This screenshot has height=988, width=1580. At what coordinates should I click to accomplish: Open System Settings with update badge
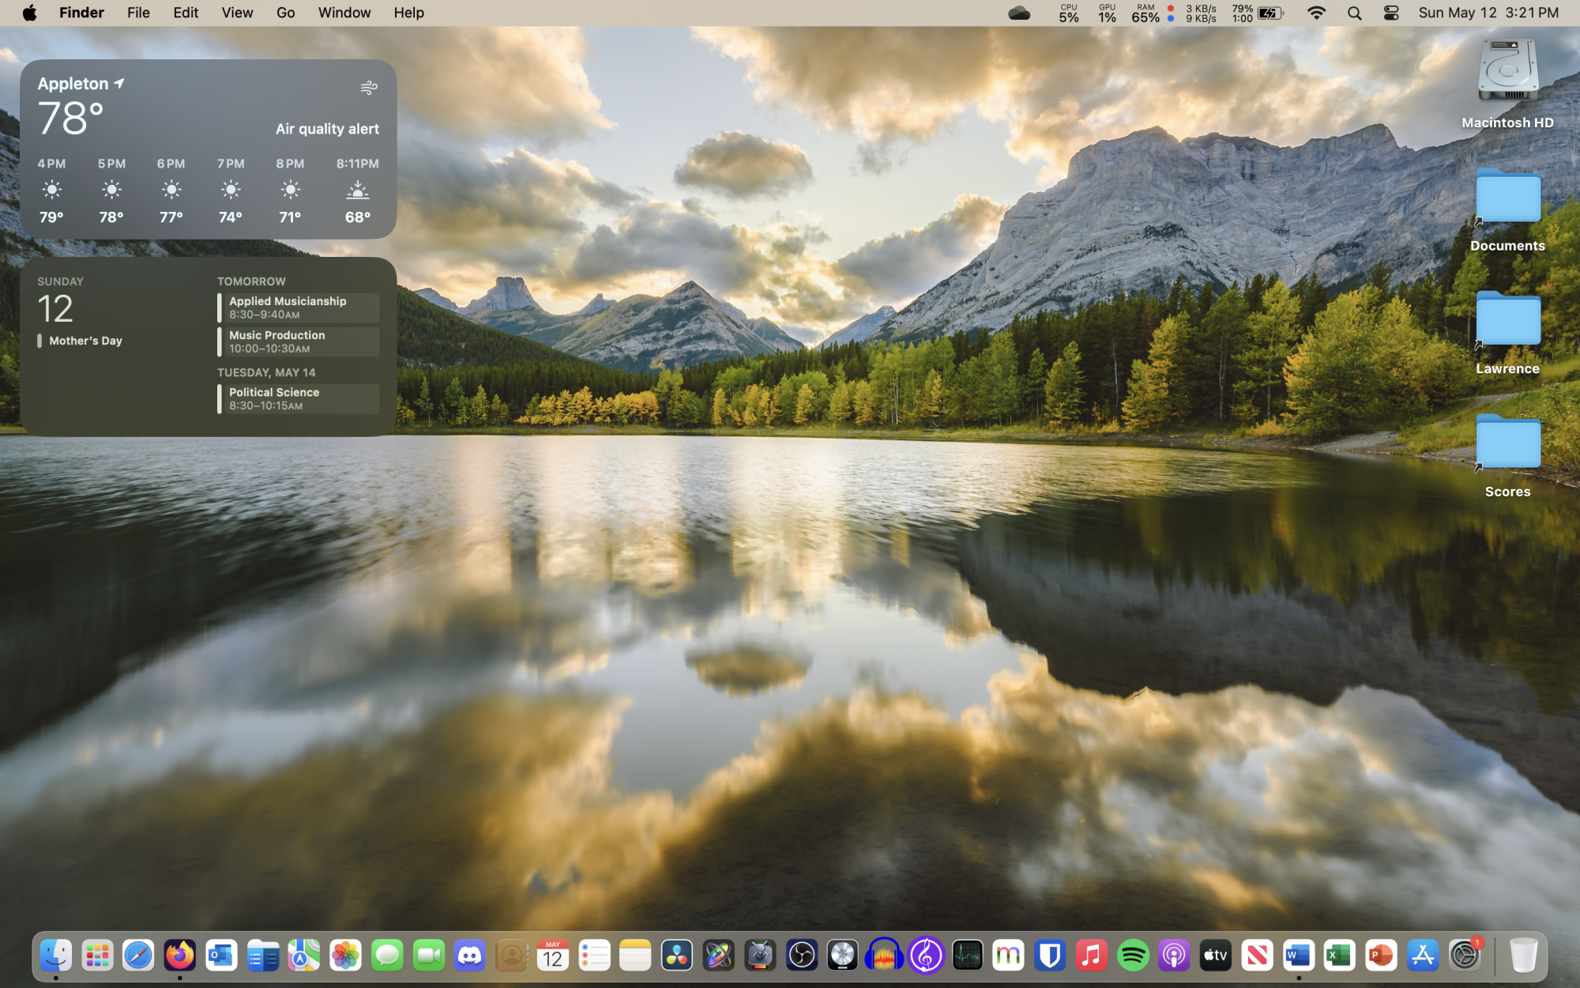(1465, 956)
